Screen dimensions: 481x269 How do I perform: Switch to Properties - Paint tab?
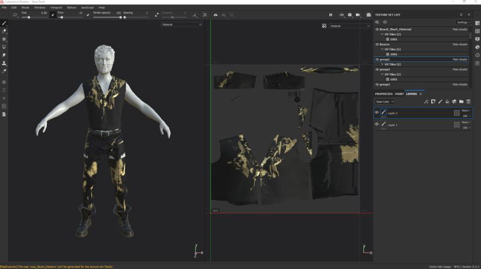389,94
